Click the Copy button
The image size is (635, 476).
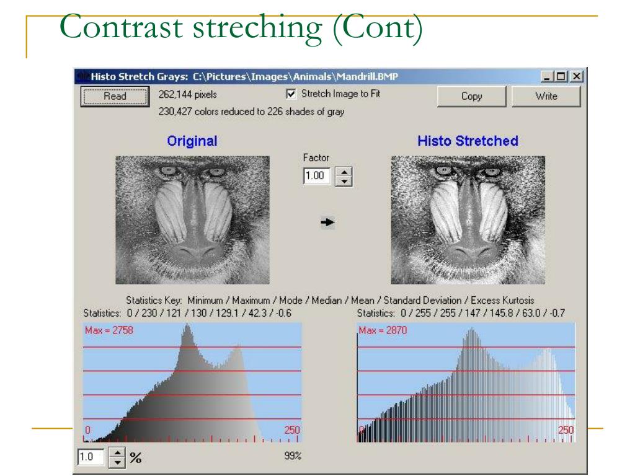pos(471,96)
